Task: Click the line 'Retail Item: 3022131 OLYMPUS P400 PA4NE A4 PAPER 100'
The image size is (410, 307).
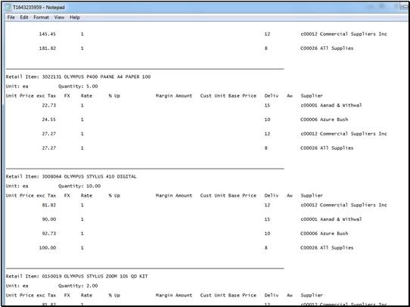Action: coord(78,77)
